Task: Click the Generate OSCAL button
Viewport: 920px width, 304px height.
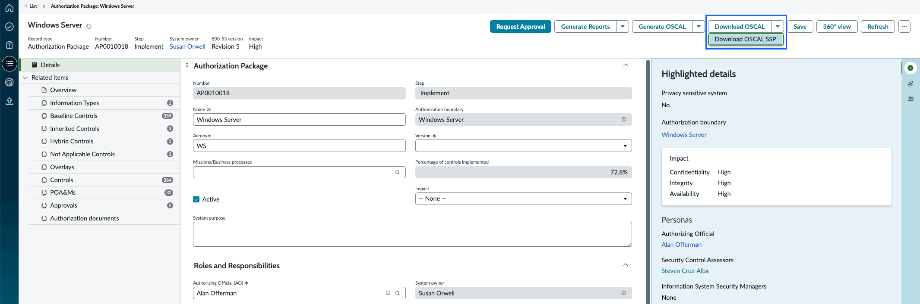Action: pyautogui.click(x=662, y=26)
